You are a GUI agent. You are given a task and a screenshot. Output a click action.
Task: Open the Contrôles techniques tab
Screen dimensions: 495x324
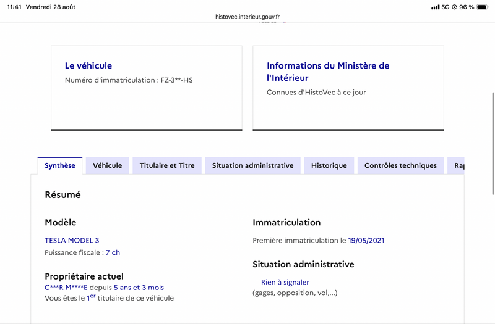pyautogui.click(x=400, y=165)
